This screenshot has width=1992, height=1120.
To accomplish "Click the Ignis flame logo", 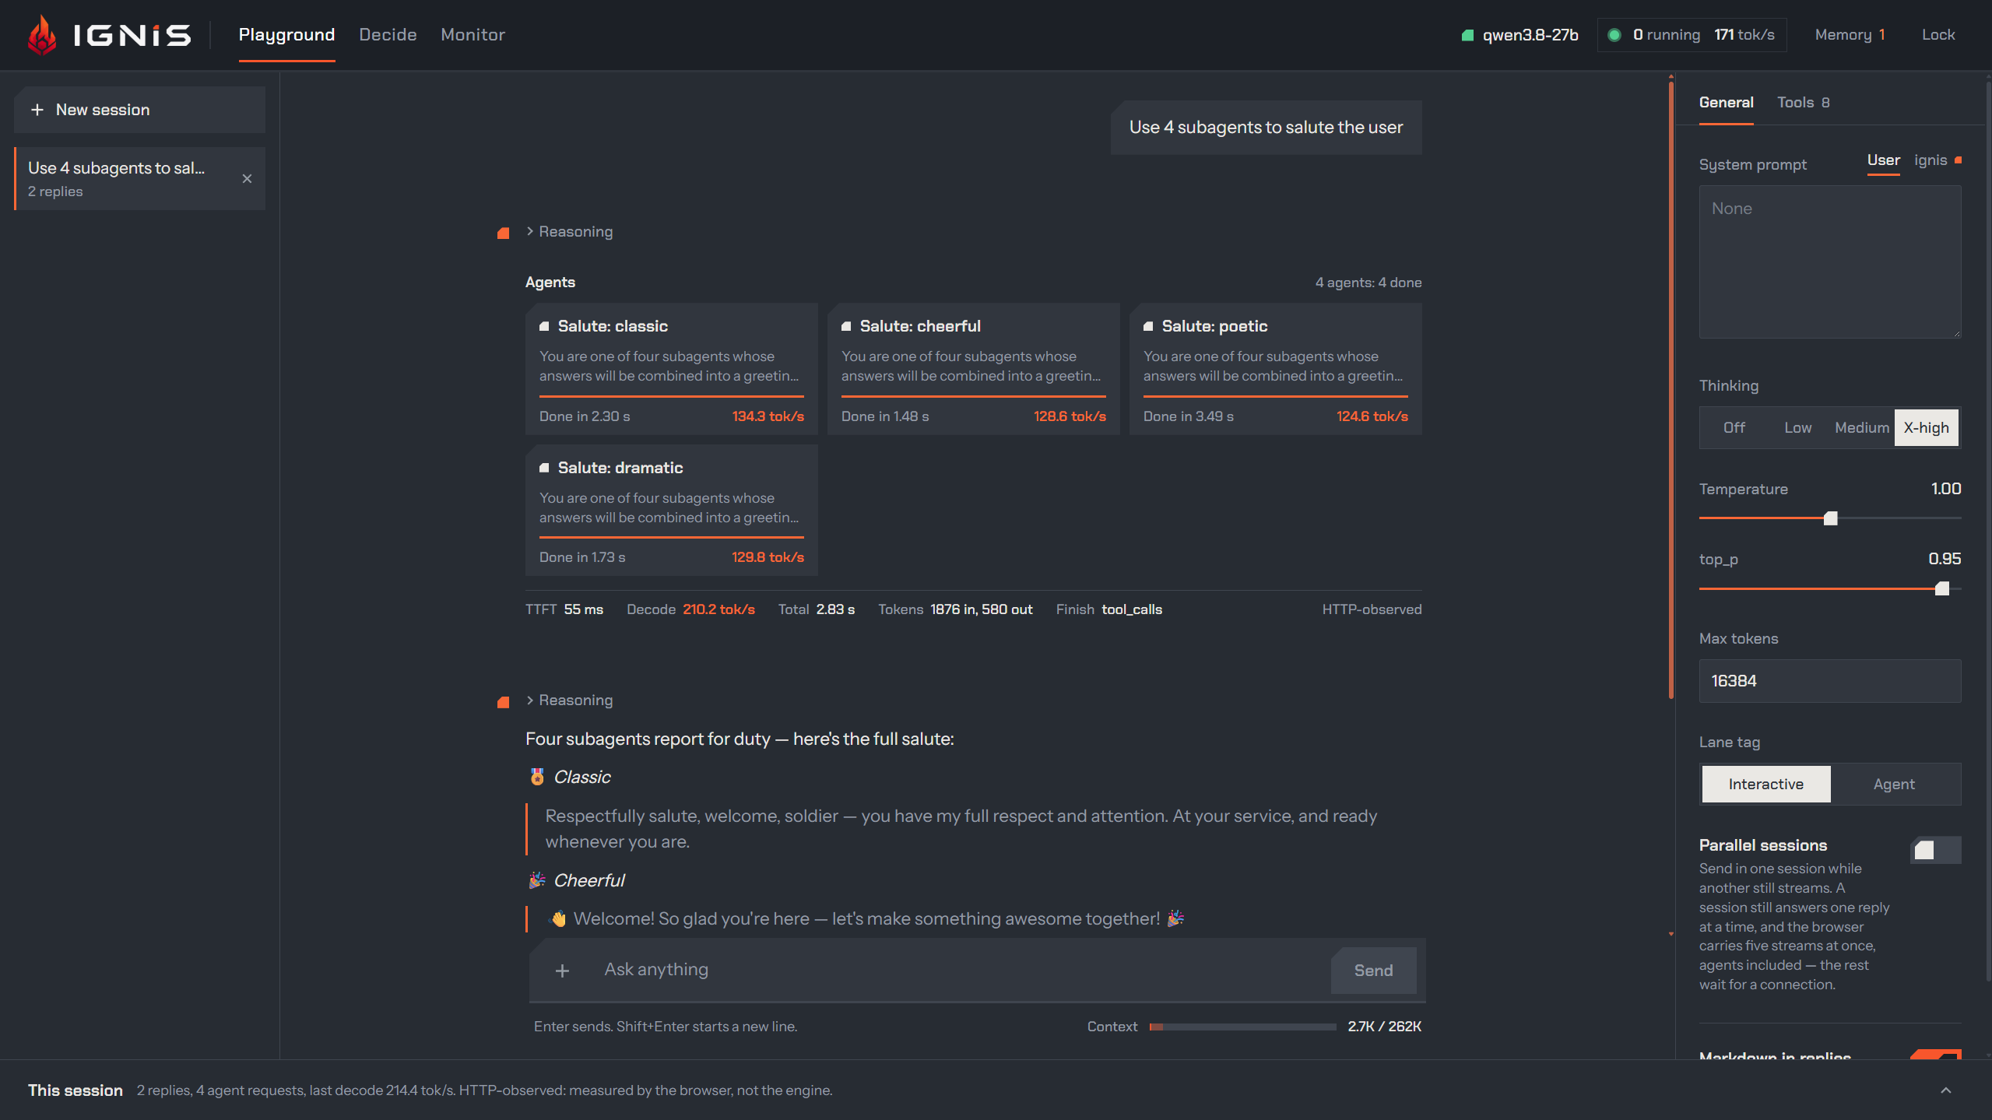I will 42,35.
